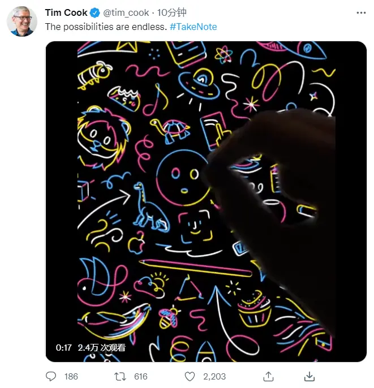Open the three-dot more options menu
374x388 pixels.
pos(361,13)
